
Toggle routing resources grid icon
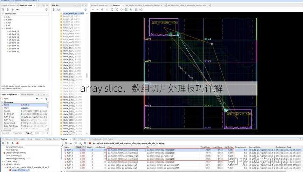click(126, 9)
